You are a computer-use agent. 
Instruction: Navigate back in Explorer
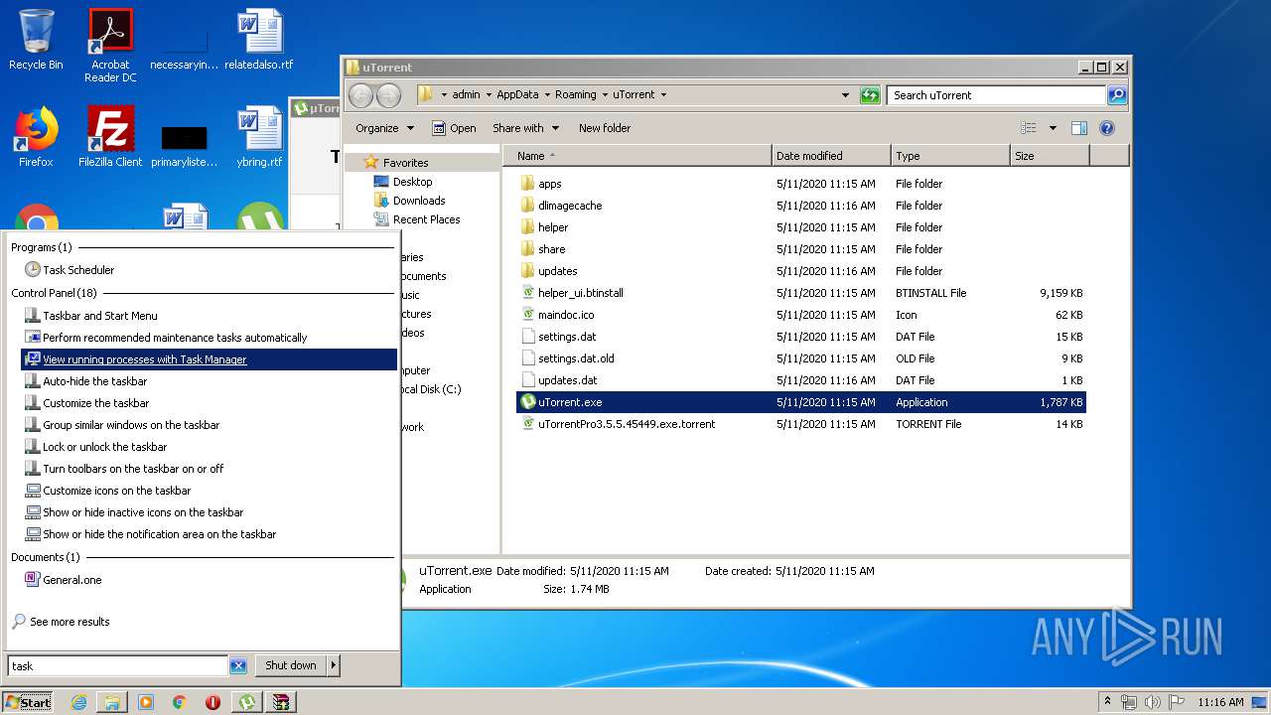(x=361, y=95)
